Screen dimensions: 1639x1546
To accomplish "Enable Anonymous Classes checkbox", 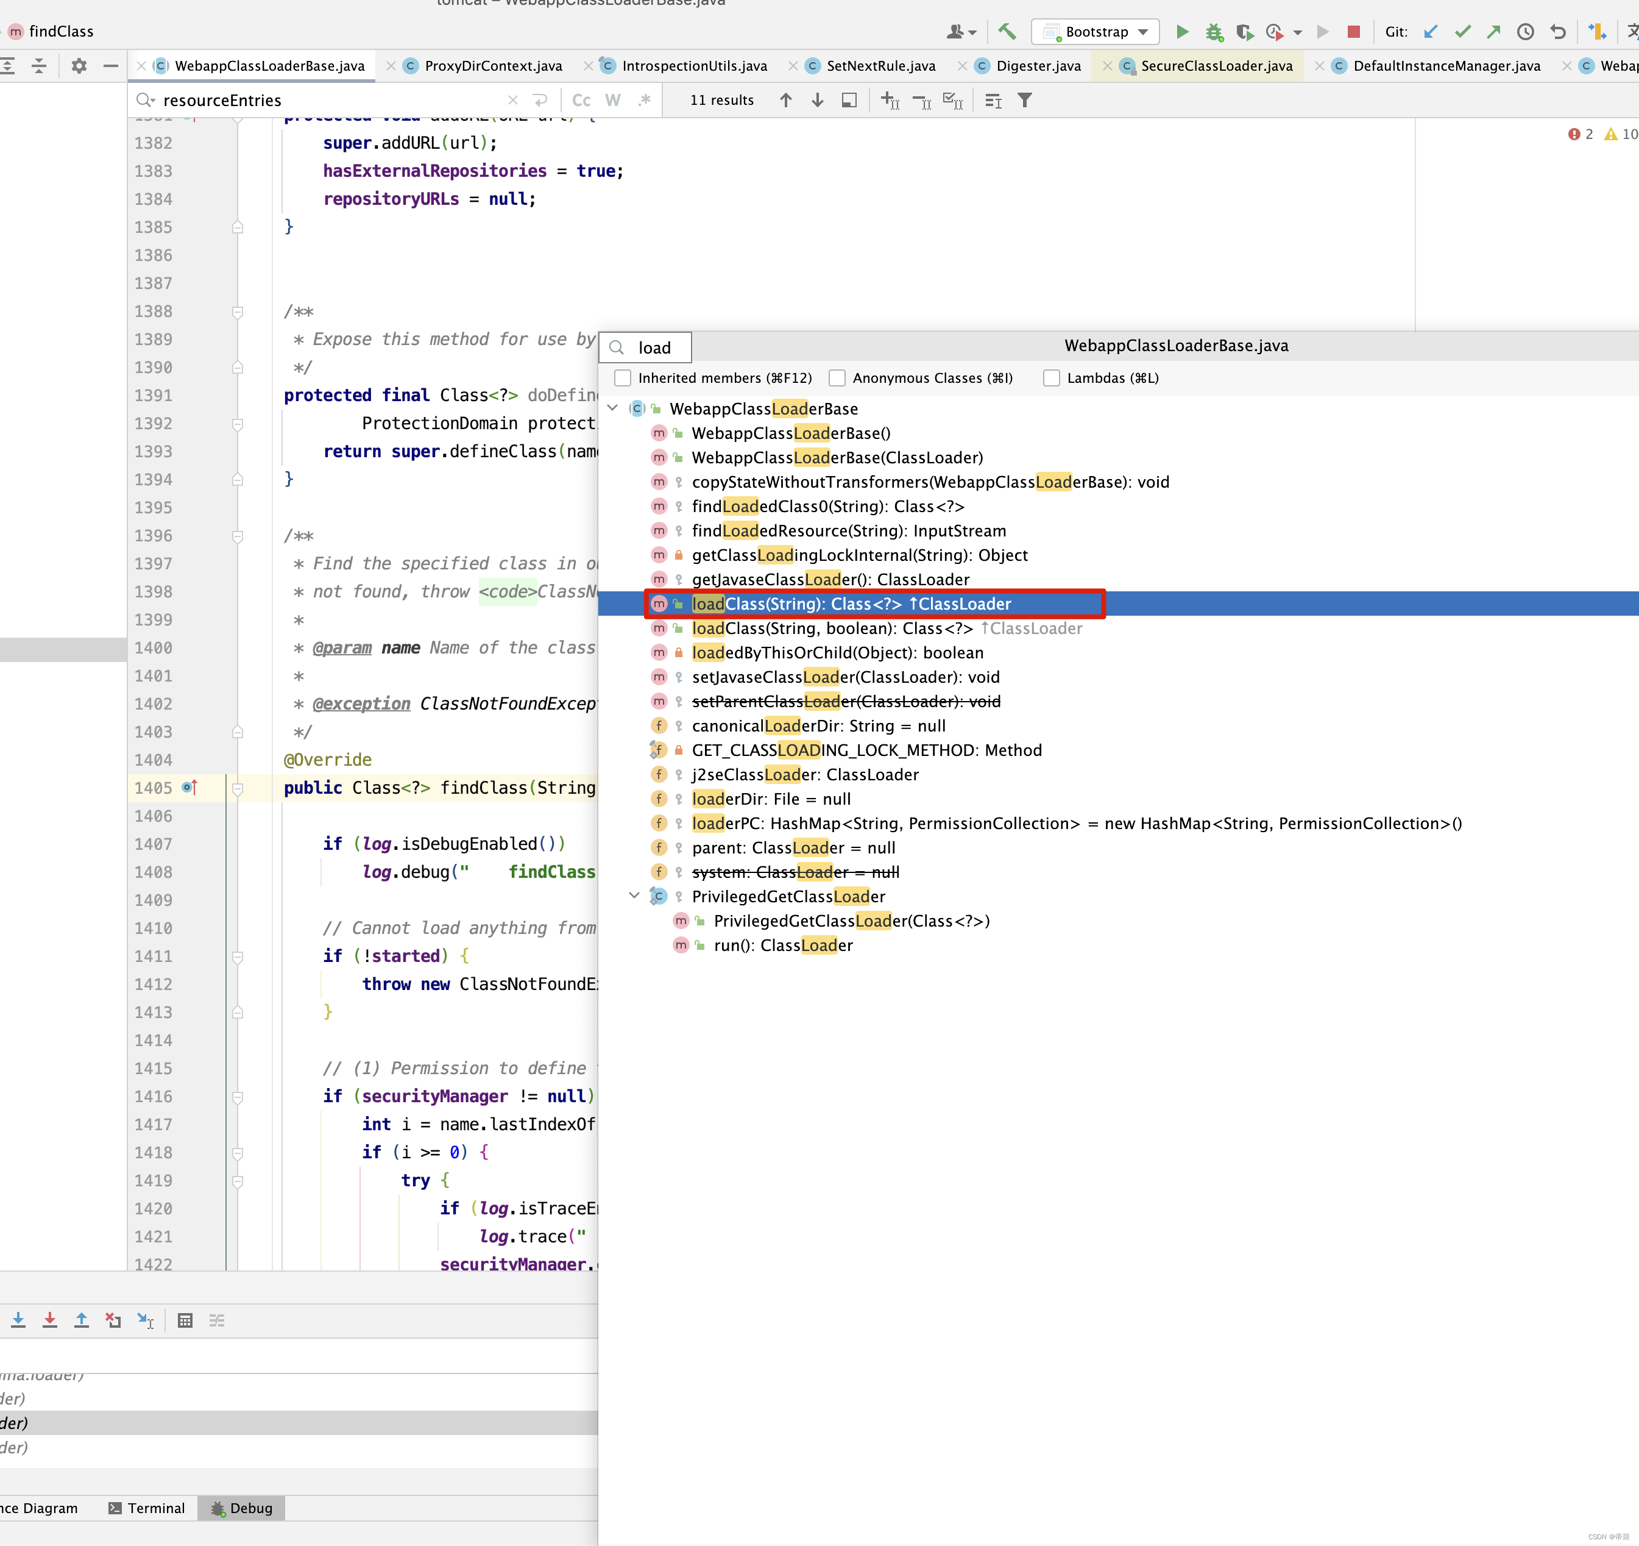I will (x=837, y=378).
